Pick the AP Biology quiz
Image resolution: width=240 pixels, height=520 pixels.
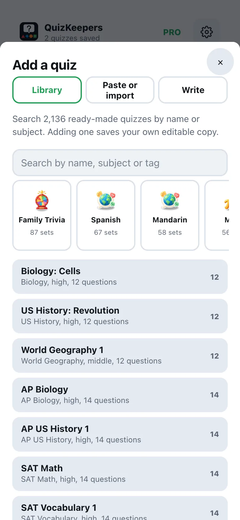pos(120,395)
